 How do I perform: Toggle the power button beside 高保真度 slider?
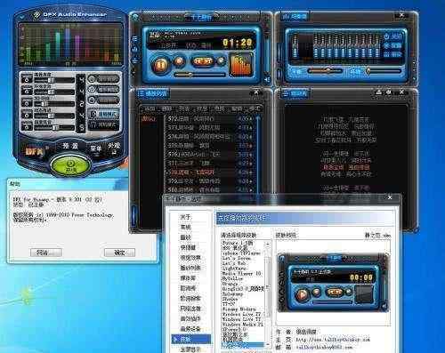27,79
